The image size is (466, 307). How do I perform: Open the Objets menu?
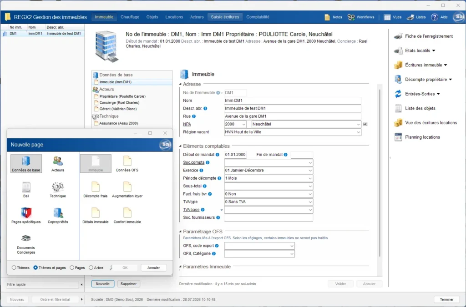point(152,17)
